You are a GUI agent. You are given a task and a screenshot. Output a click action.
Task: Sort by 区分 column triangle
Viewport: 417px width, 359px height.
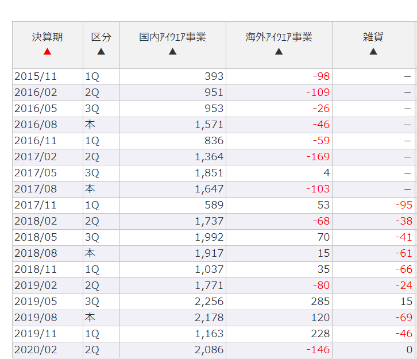click(x=101, y=51)
